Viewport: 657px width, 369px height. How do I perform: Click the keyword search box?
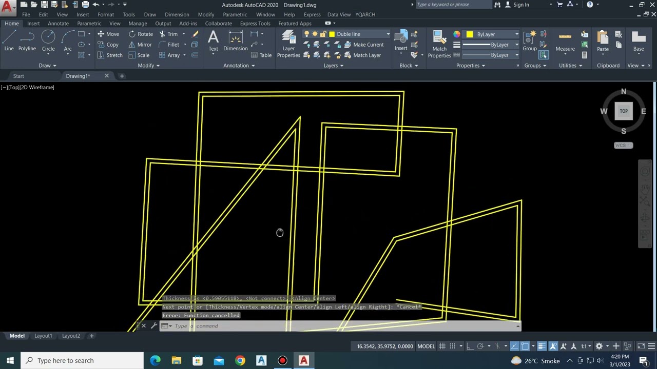click(453, 5)
